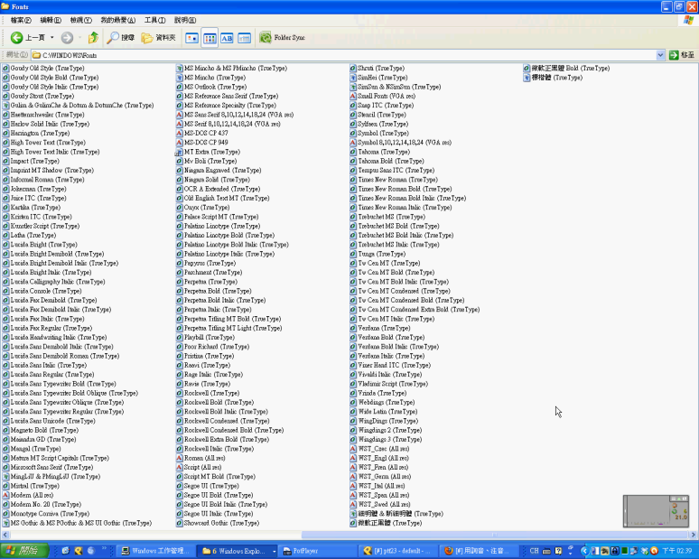Open the Search (搜尋) pane
Image resolution: width=699 pixels, height=559 pixels.
121,38
